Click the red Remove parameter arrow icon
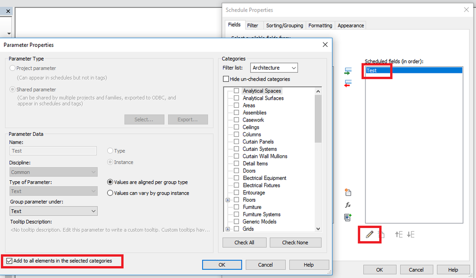Viewport: 476px width, 278px height. pos(348,83)
